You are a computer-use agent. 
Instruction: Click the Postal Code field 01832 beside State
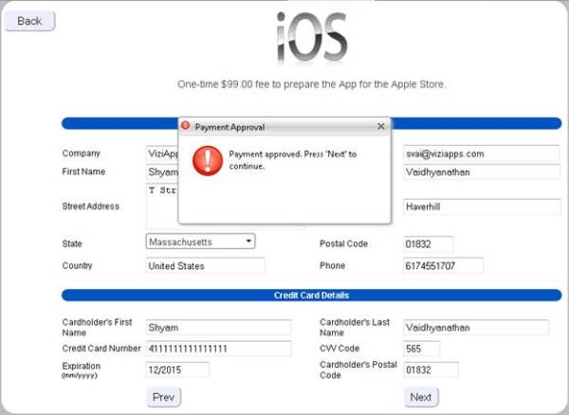[x=428, y=244]
